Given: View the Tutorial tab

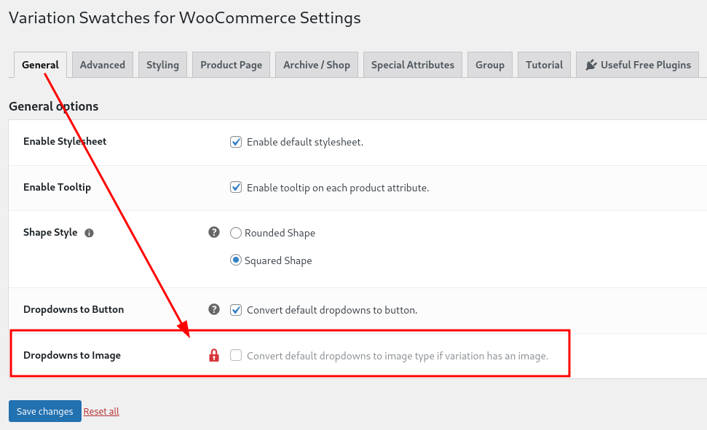Looking at the screenshot, I should (x=544, y=65).
